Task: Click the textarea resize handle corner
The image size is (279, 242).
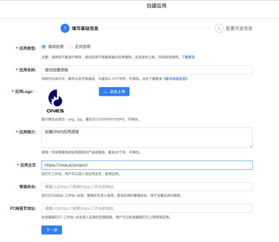Action: [x=251, y=146]
